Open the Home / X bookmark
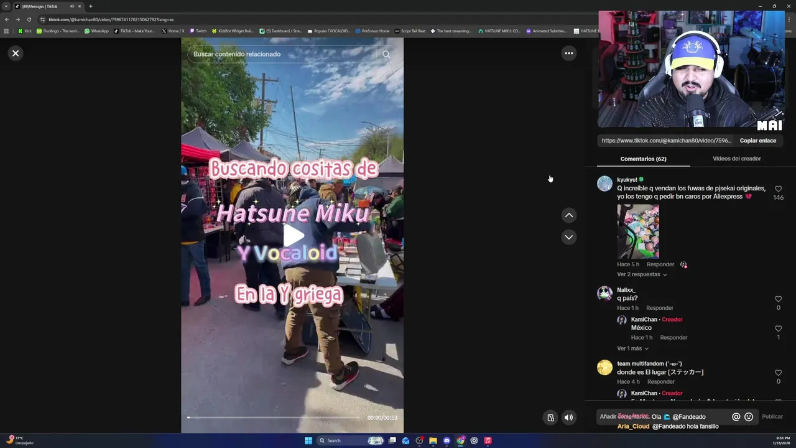The width and height of the screenshot is (796, 448). tap(173, 30)
